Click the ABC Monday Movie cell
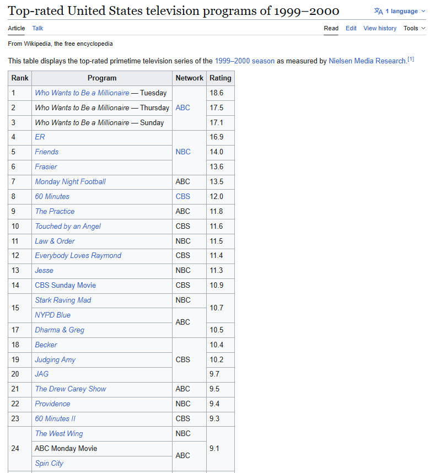 [102, 449]
